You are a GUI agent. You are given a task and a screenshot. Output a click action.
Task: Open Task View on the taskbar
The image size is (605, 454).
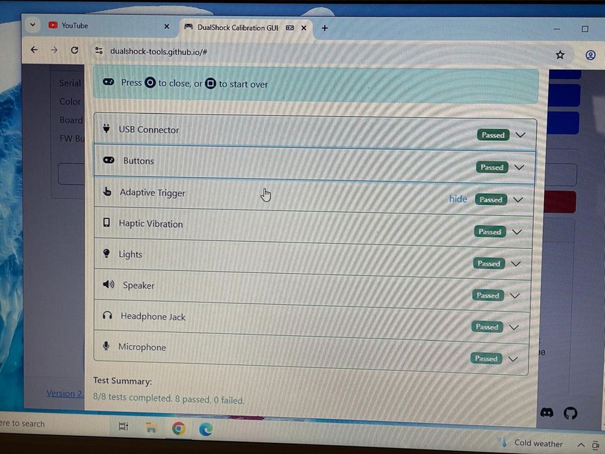tap(123, 426)
